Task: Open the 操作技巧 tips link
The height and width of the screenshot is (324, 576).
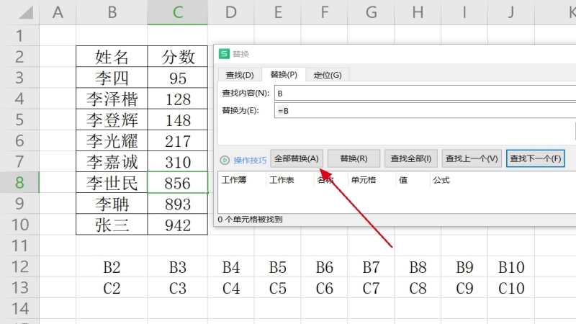Action: click(250, 159)
